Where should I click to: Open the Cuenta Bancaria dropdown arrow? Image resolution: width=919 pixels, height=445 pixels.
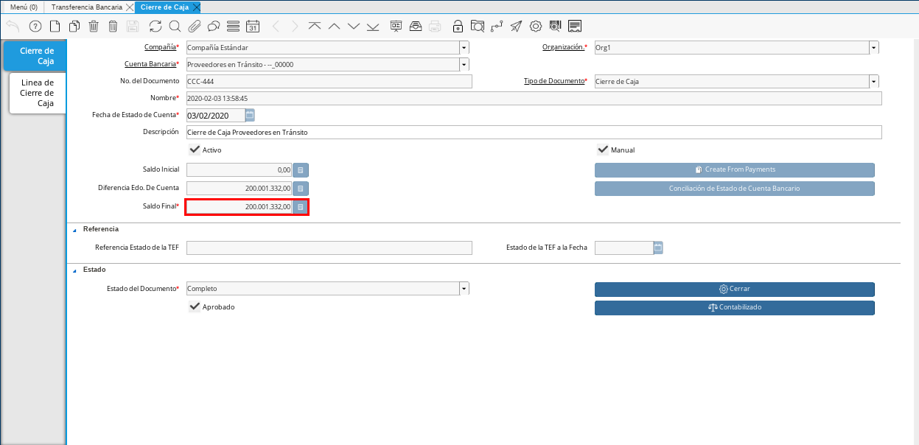[x=464, y=65]
